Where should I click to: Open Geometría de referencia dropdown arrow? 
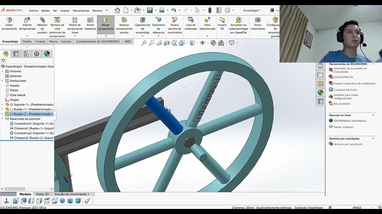158,36
